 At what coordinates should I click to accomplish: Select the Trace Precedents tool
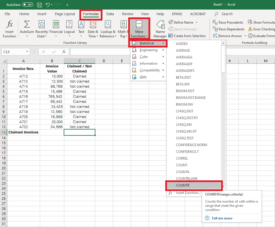pos(228,22)
